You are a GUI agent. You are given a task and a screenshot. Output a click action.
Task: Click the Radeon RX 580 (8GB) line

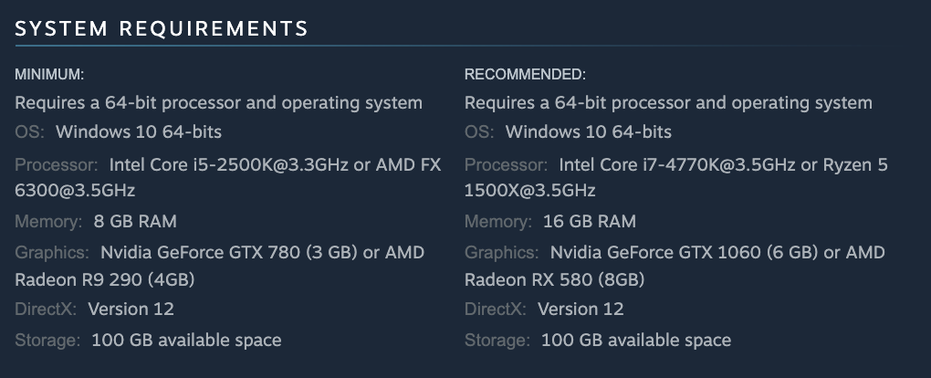click(554, 279)
